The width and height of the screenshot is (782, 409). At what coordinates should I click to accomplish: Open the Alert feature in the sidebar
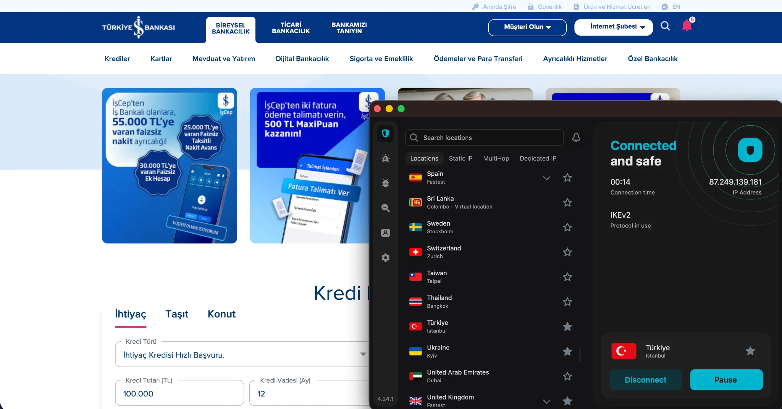pos(386,159)
